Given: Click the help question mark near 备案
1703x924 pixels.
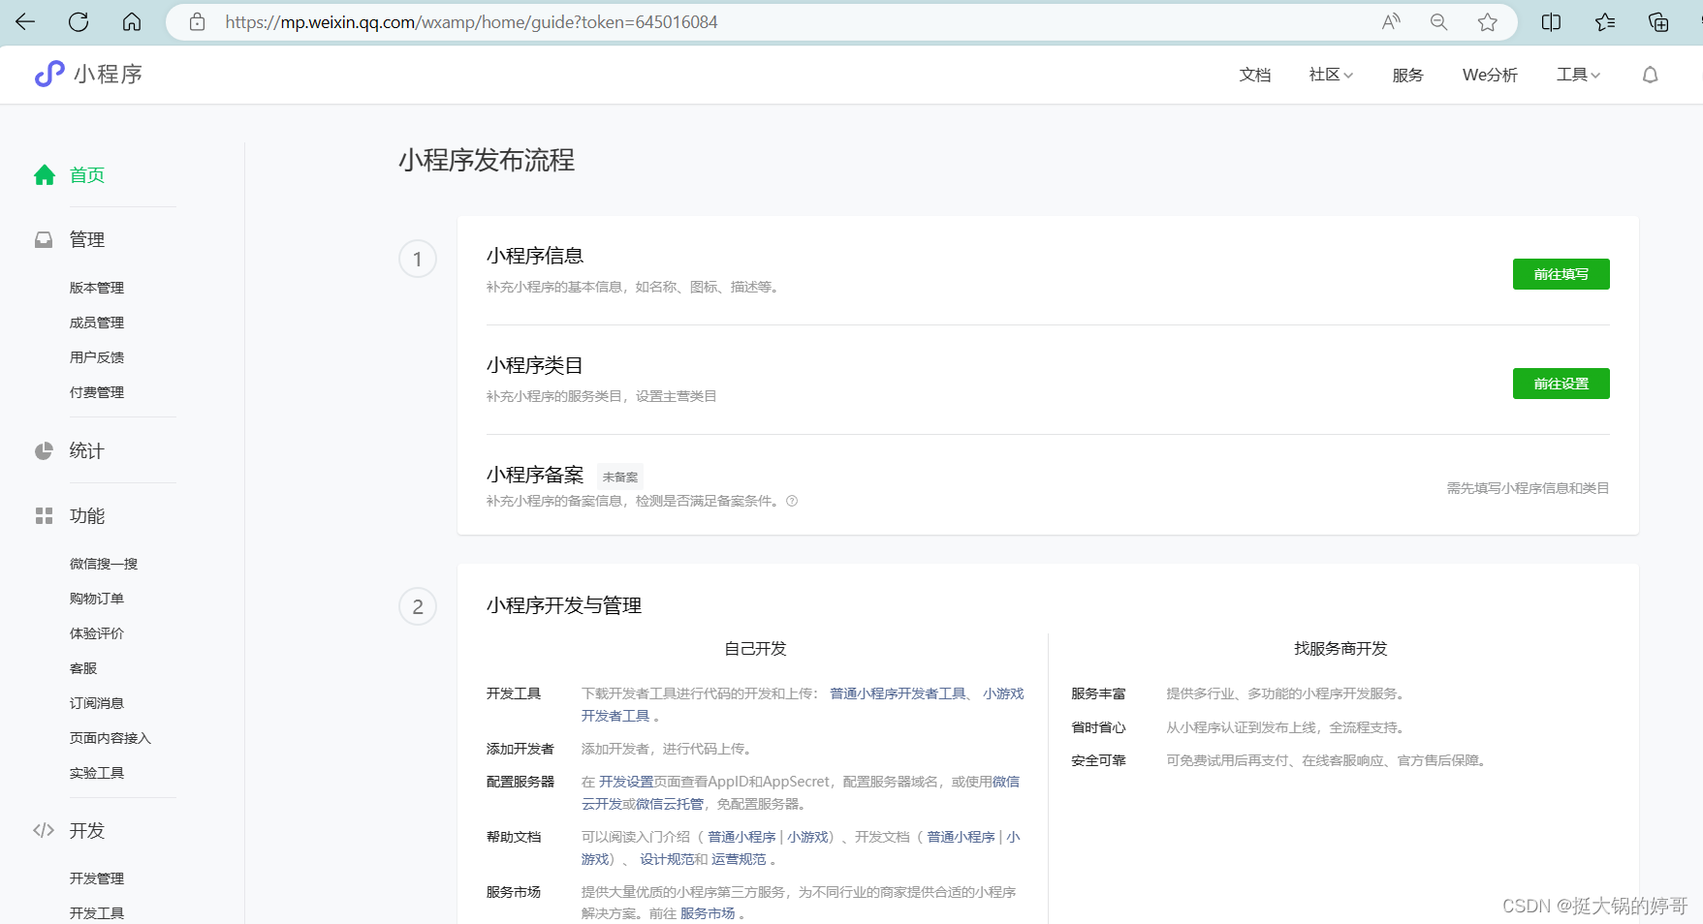Looking at the screenshot, I should click(x=792, y=501).
